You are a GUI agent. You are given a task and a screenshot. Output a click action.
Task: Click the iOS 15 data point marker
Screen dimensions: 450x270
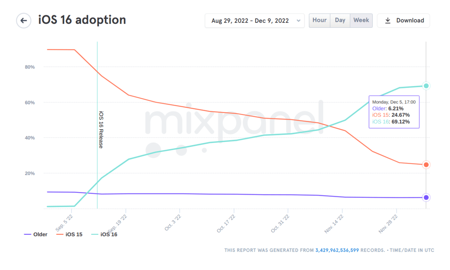pyautogui.click(x=426, y=165)
